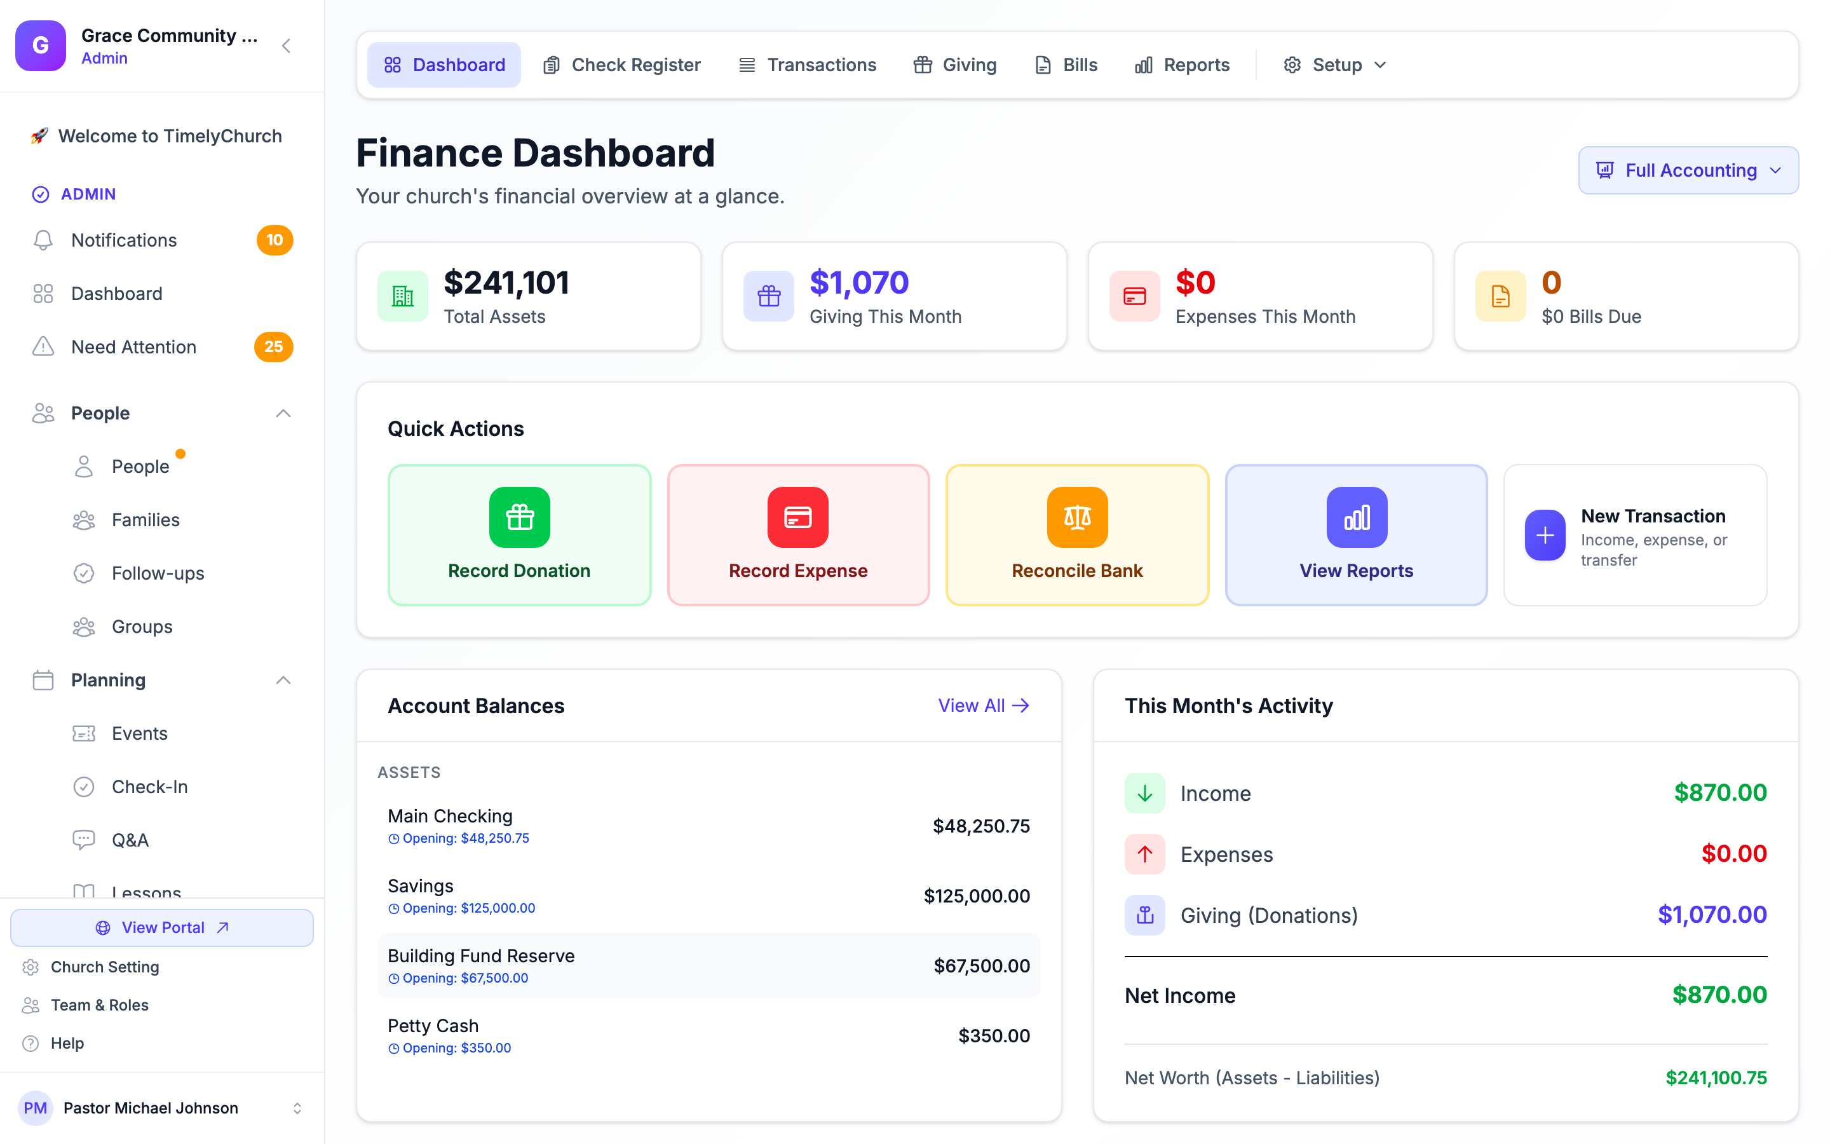Click the Lessons item in sidebar
The height and width of the screenshot is (1144, 1830).
[146, 890]
